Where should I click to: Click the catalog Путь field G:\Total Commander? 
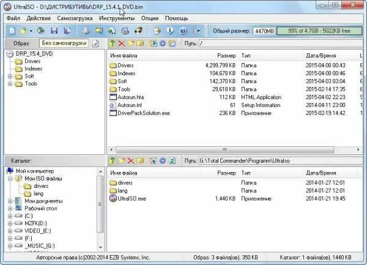pyautogui.click(x=280, y=161)
